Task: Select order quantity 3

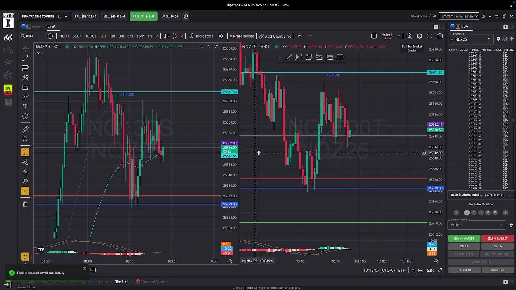Action: pyautogui.click(x=474, y=213)
